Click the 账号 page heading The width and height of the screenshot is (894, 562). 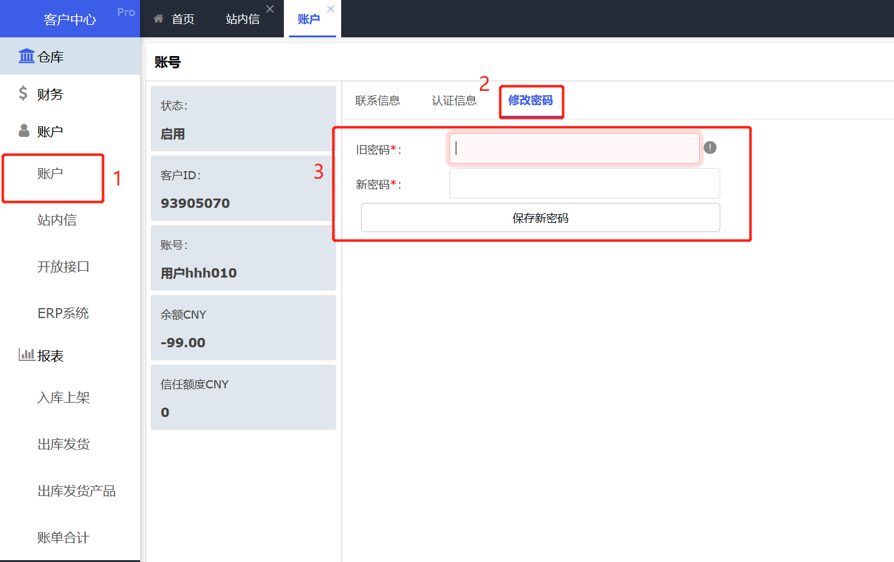[x=167, y=62]
